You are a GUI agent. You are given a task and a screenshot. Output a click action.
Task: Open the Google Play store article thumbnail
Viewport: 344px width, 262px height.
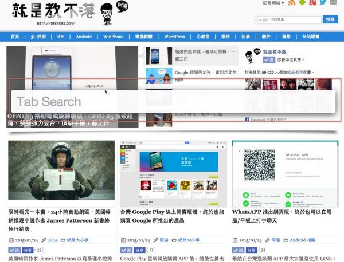pyautogui.click(x=173, y=174)
